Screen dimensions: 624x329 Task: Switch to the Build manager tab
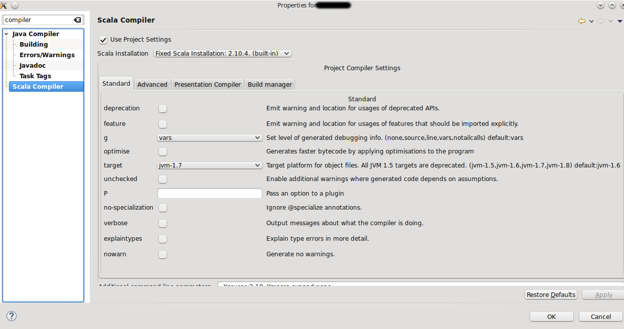coord(270,84)
